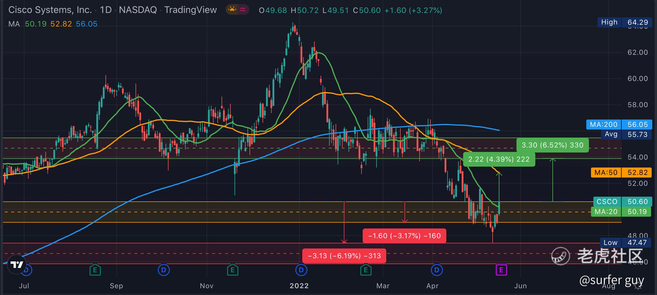Click the −3.13 (−6.19%) −313 measurement label
657x295 pixels.
pyautogui.click(x=344, y=256)
